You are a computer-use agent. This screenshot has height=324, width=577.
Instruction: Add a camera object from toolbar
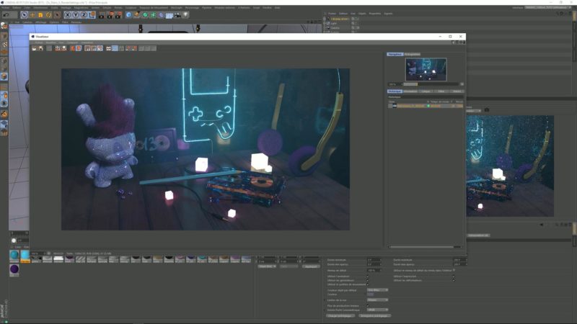point(177,15)
